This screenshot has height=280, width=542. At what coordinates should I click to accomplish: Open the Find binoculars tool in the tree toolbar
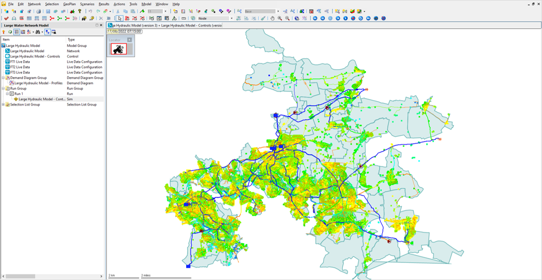[x=39, y=31]
